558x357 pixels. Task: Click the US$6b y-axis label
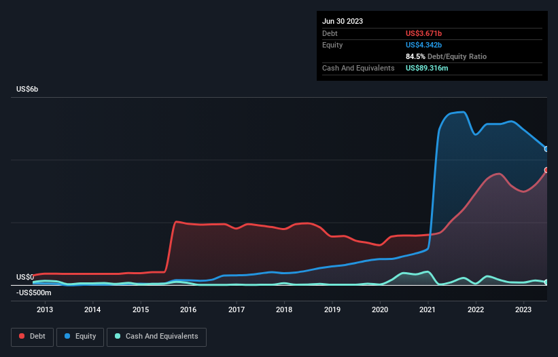click(27, 89)
